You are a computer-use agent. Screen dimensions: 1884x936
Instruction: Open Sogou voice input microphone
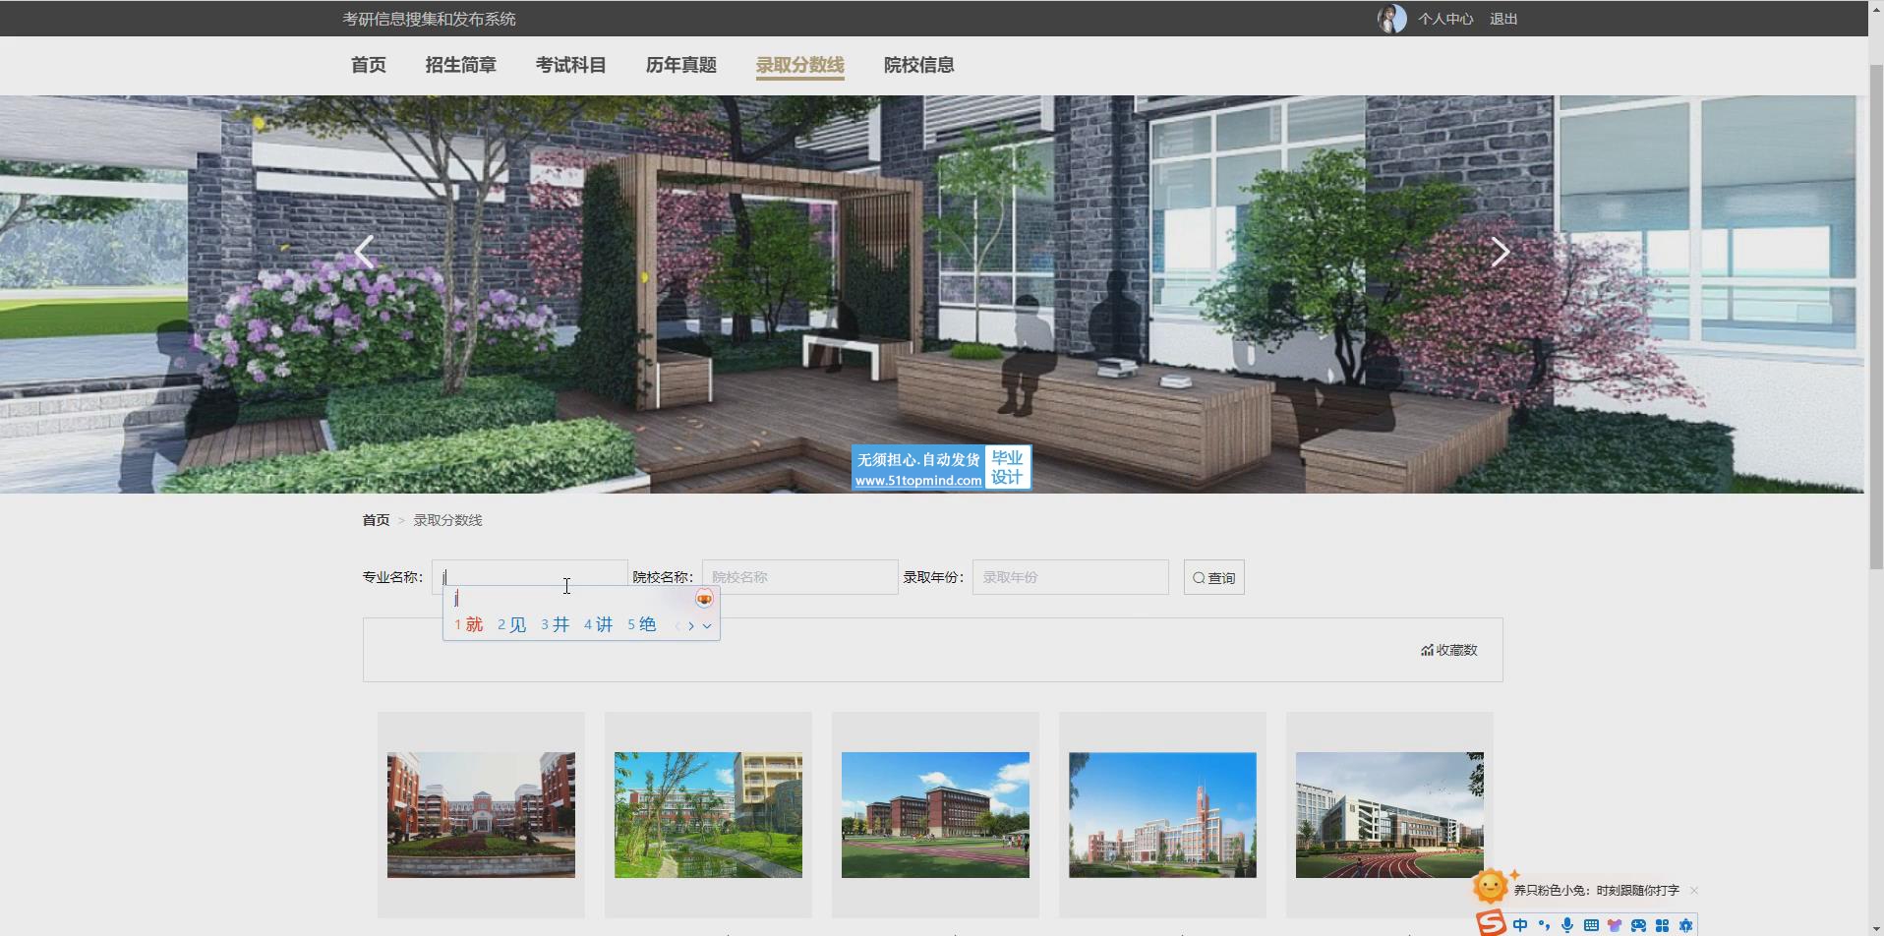[x=1567, y=925]
